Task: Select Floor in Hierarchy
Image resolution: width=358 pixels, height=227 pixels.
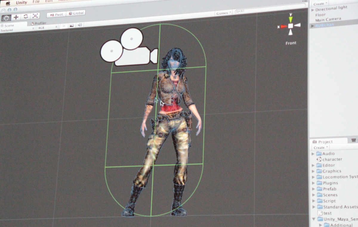Action: (320, 15)
